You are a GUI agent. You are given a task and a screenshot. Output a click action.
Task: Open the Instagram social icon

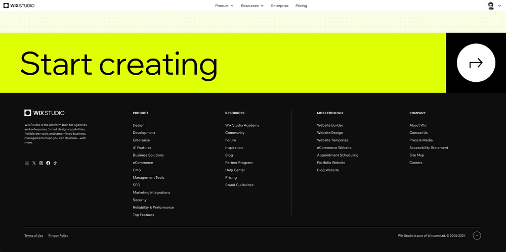(x=41, y=163)
